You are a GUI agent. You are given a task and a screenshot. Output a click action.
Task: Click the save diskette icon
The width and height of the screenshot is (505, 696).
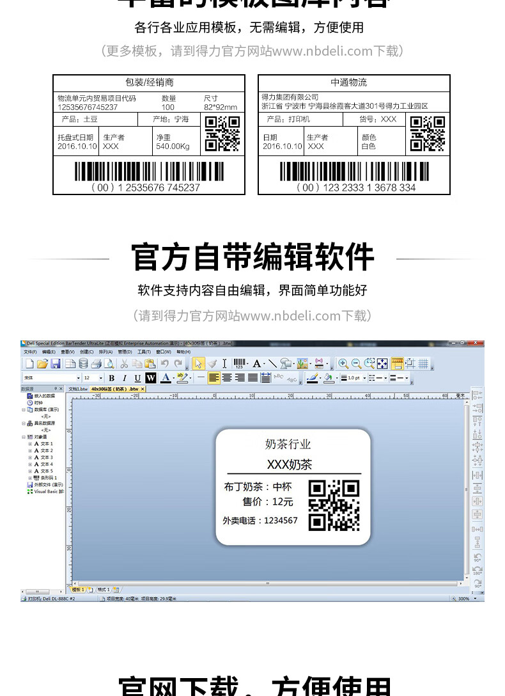pos(56,364)
